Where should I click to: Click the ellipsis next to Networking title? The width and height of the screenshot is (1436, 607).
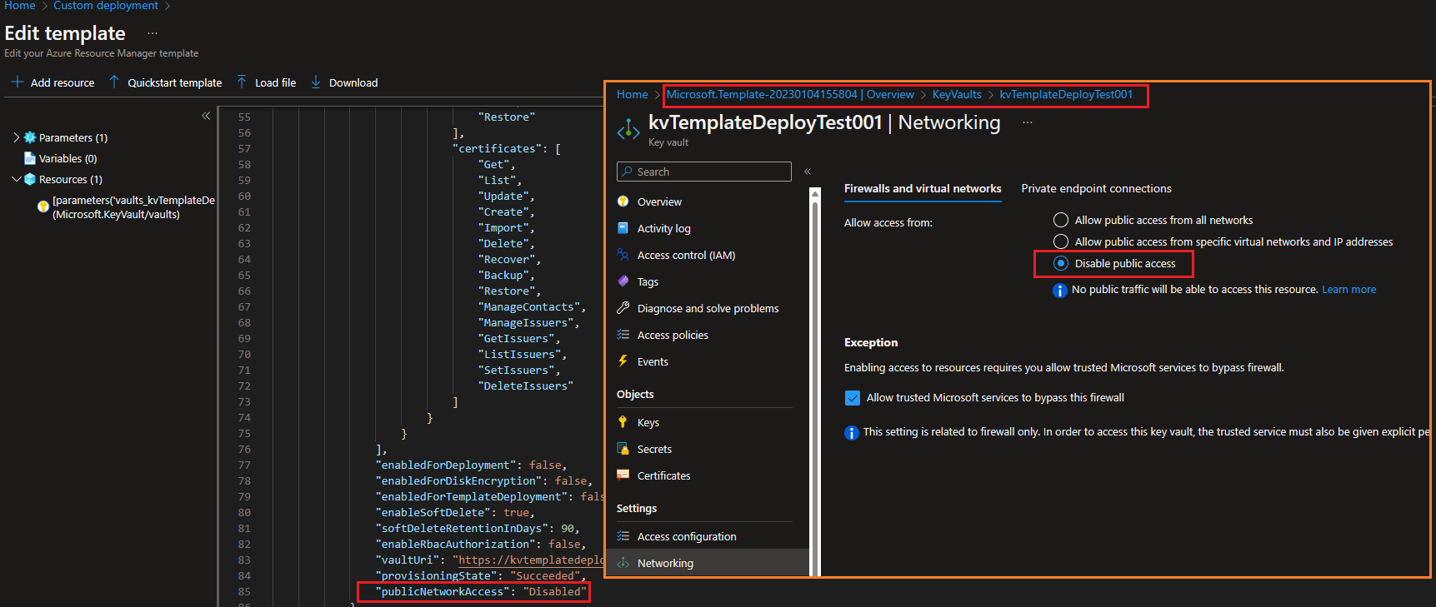1028,122
